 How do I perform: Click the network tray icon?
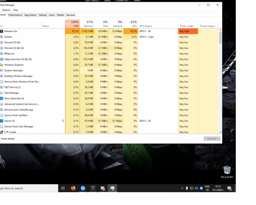[192, 188]
